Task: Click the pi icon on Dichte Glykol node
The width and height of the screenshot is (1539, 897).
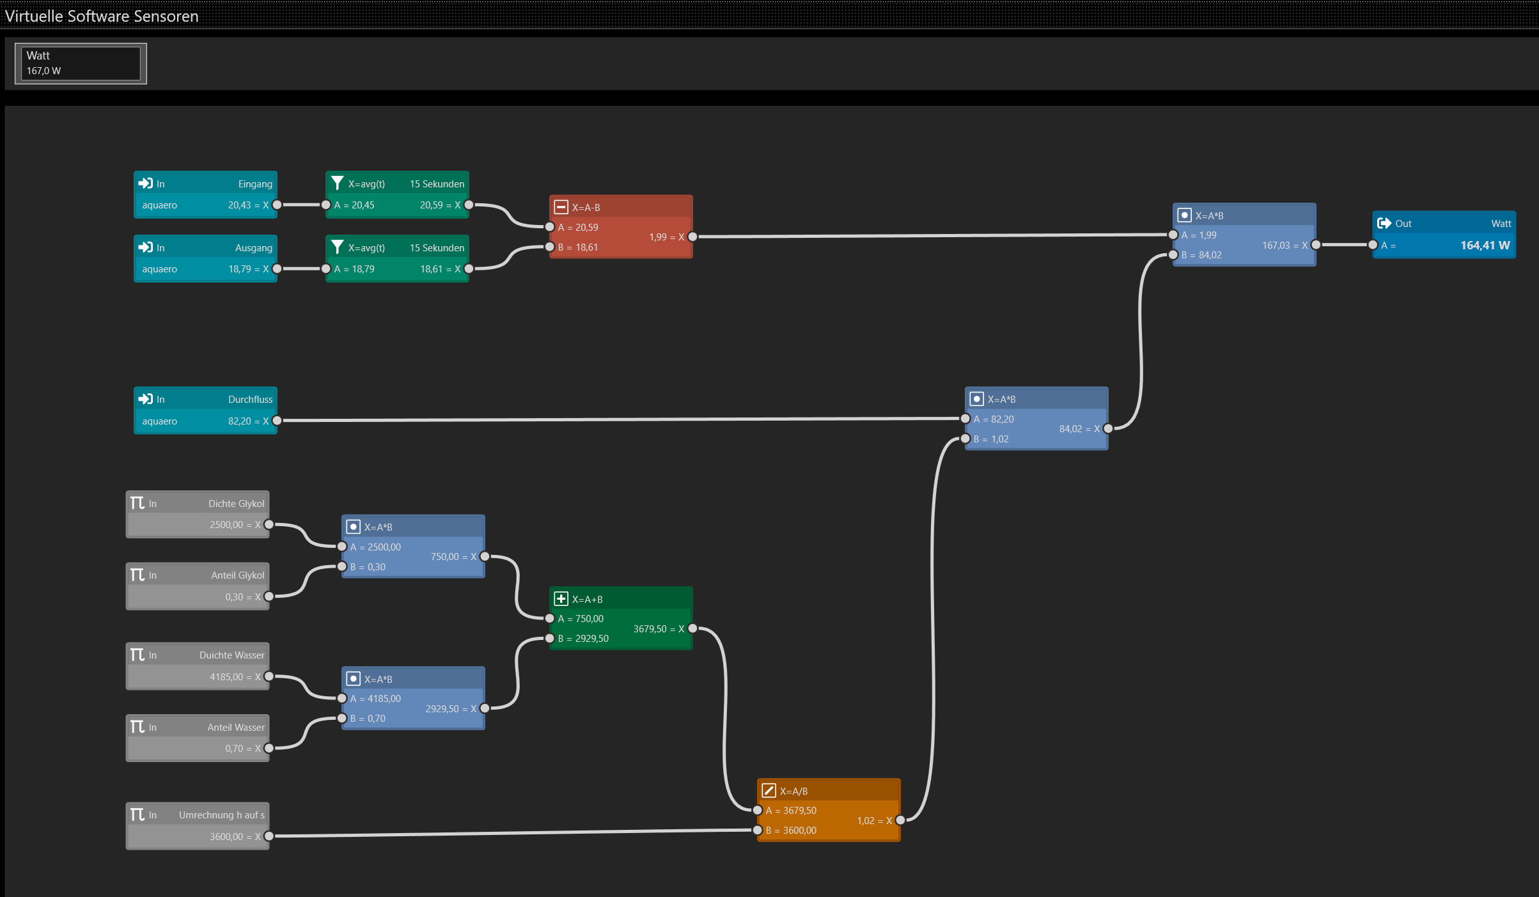Action: (x=137, y=503)
